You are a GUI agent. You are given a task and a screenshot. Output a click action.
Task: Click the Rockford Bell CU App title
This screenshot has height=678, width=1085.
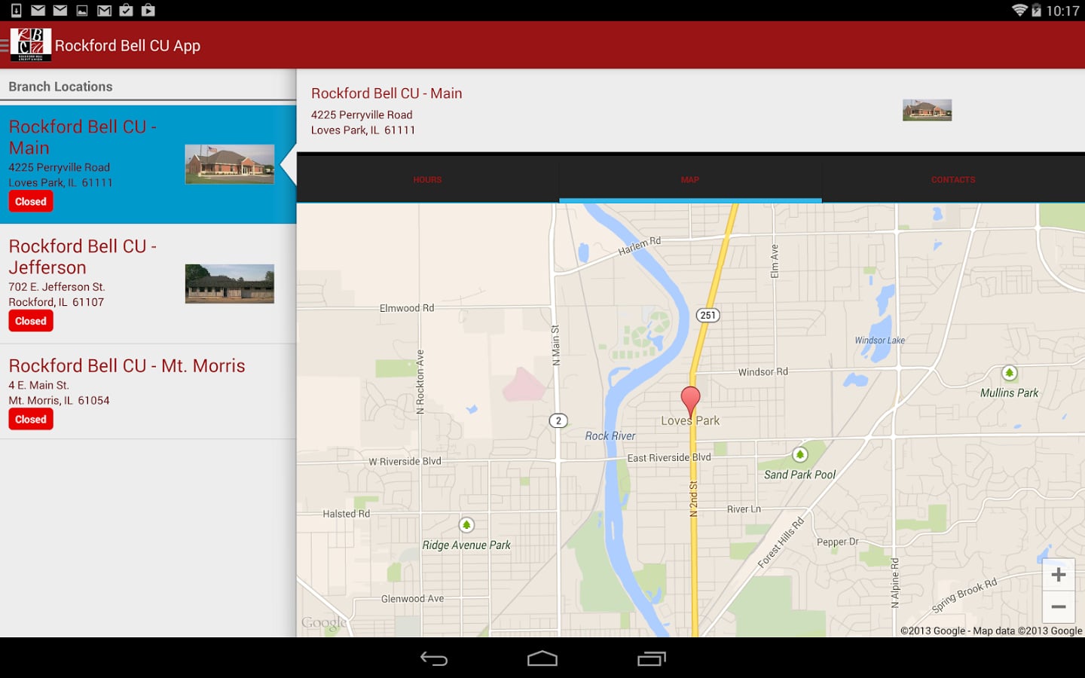click(127, 45)
